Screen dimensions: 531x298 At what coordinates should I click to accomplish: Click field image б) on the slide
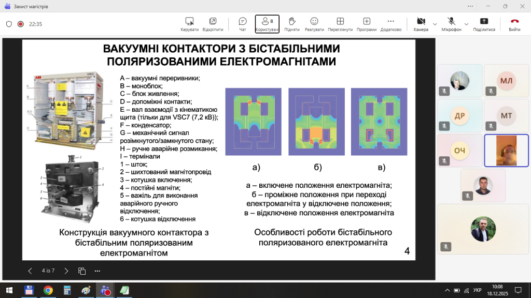[316, 122]
